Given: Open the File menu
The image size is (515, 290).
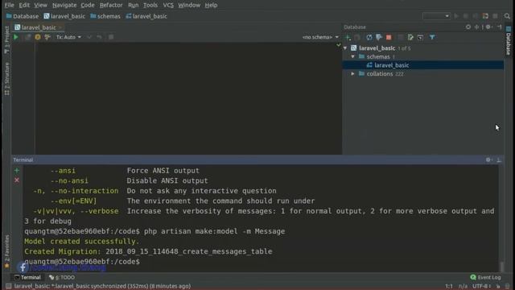Looking at the screenshot, I should [9, 6].
